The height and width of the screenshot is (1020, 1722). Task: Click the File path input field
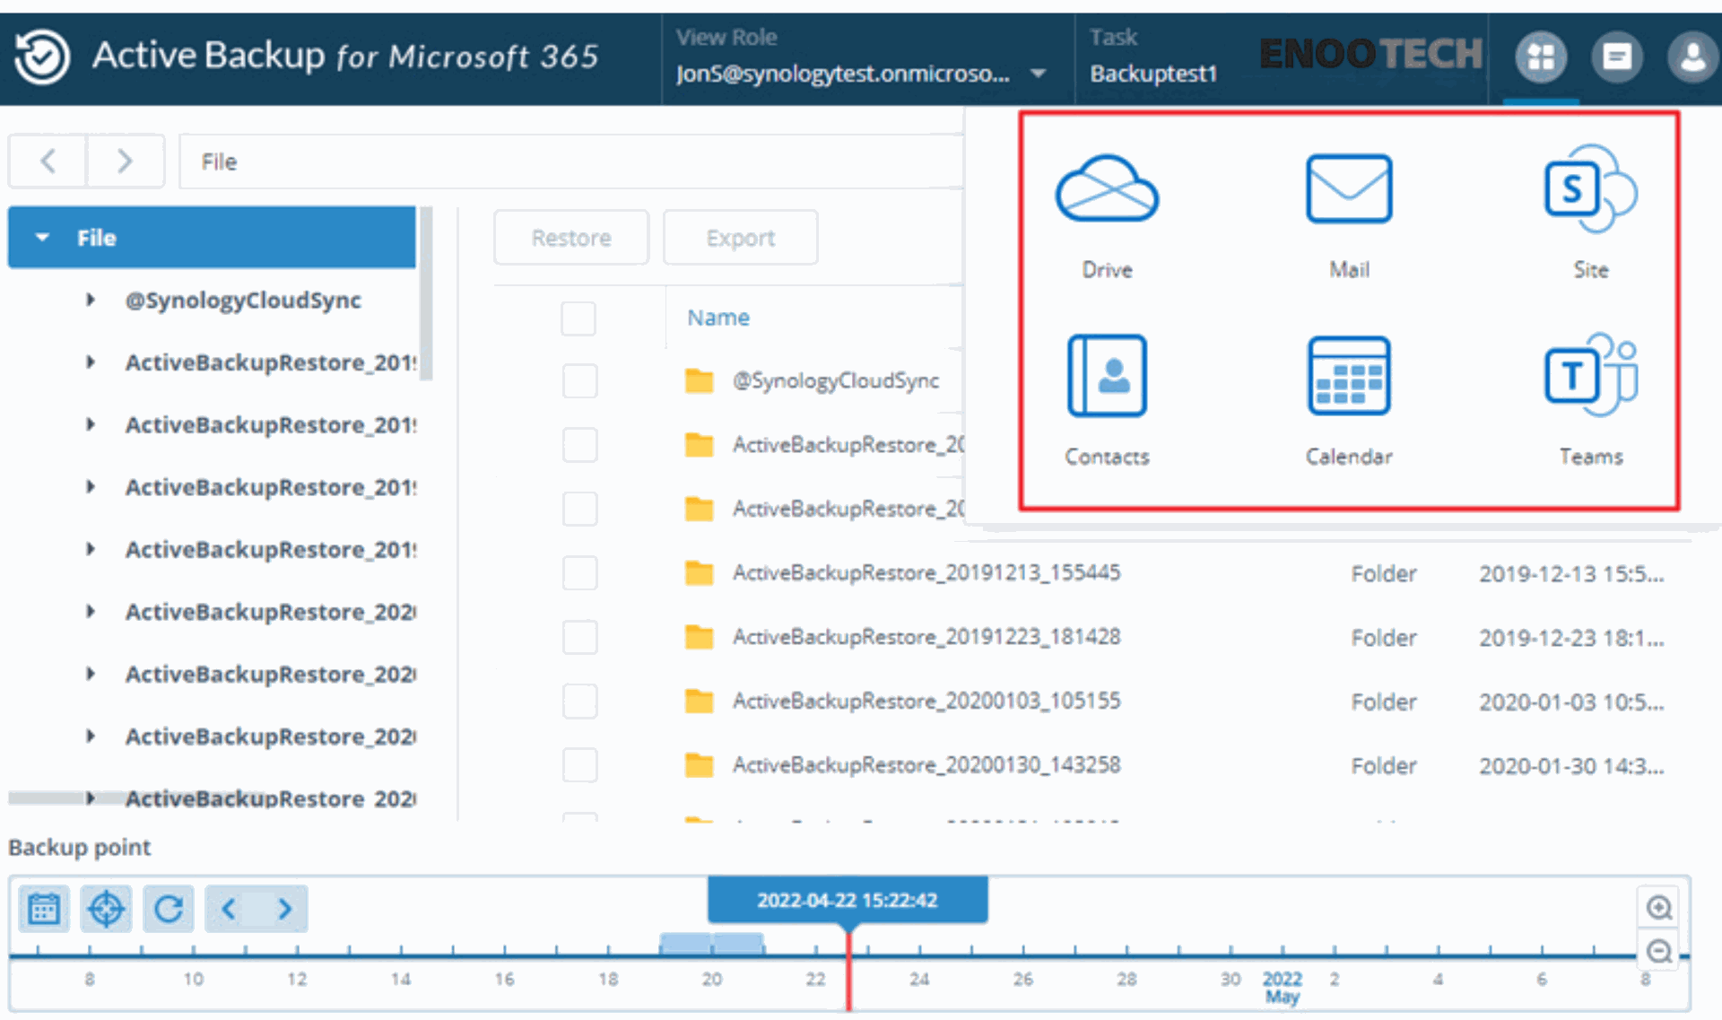[x=572, y=161]
